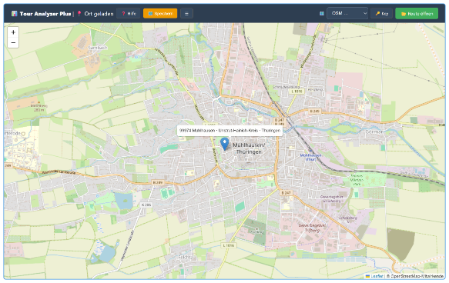Zoom out with the map minus button

[x=13, y=43]
